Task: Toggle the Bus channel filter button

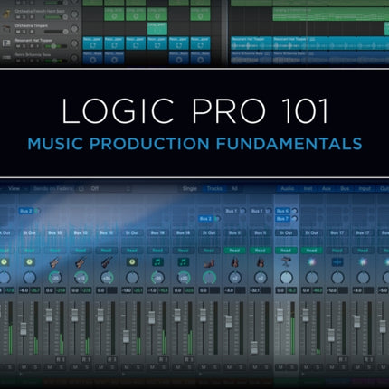Action: [345, 188]
